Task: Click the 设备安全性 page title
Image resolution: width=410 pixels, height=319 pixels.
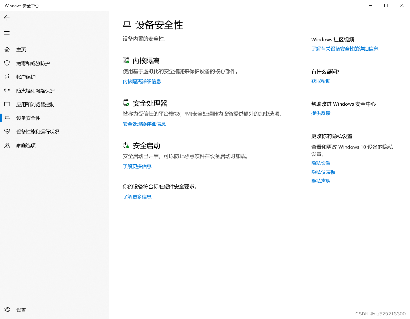Action: 159,25
